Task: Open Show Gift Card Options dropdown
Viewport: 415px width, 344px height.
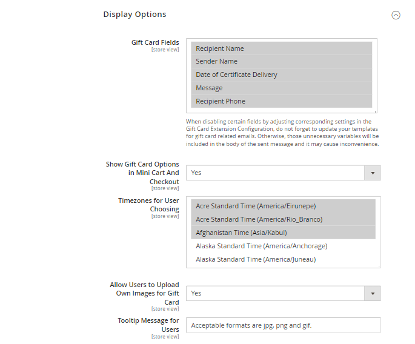Action: pyautogui.click(x=276, y=173)
